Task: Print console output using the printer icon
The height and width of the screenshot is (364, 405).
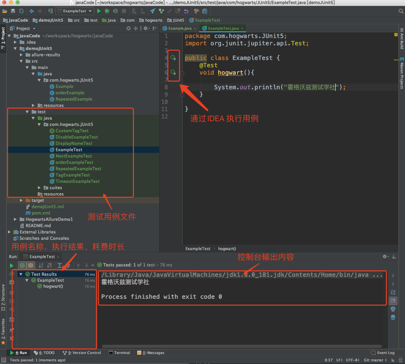Action: coord(393,309)
